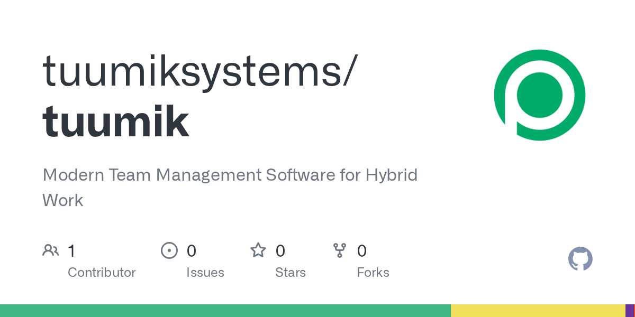The image size is (635, 317).
Task: Click the contributors people icon
Action: click(51, 250)
